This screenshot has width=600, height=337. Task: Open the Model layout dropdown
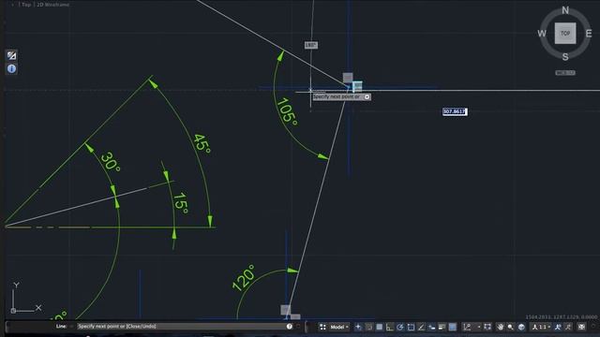coord(339,327)
